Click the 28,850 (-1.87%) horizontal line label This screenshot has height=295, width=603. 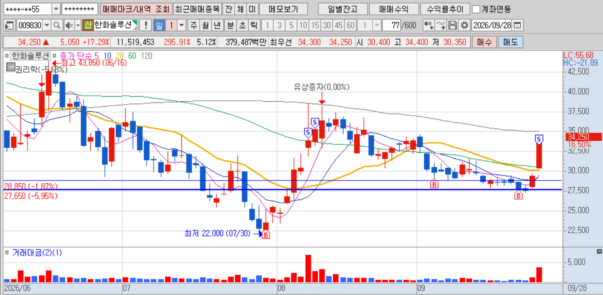point(31,186)
